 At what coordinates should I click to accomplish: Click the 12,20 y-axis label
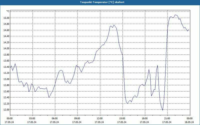[6, 103]
